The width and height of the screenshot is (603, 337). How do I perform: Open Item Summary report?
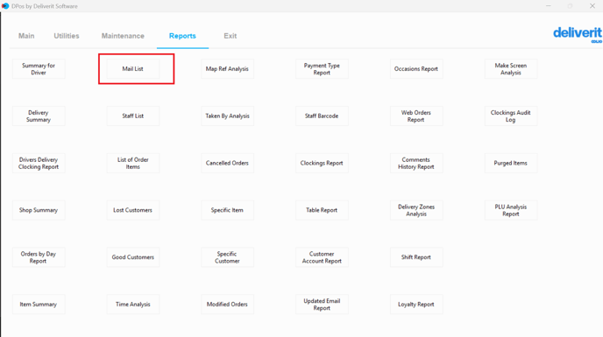39,305
